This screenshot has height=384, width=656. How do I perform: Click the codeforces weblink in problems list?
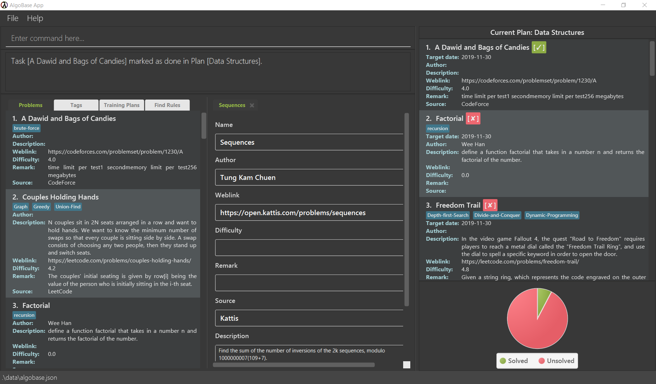click(115, 152)
